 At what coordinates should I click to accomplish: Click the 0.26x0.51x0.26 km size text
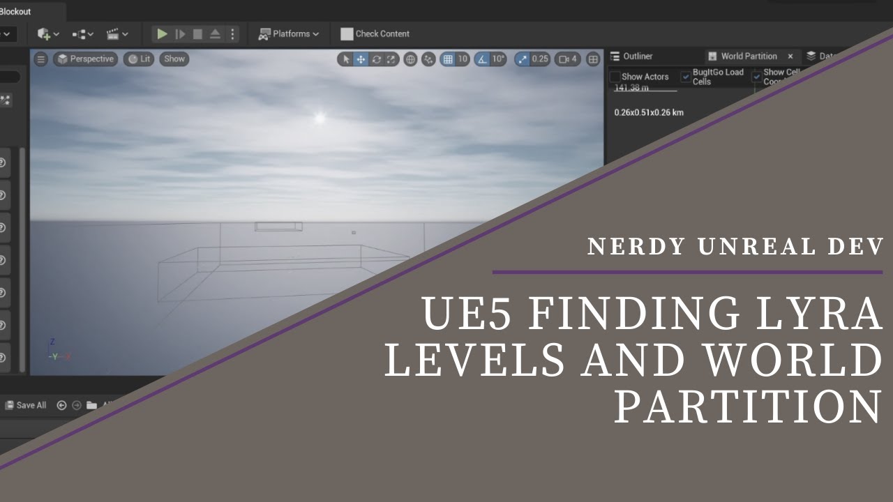649,112
